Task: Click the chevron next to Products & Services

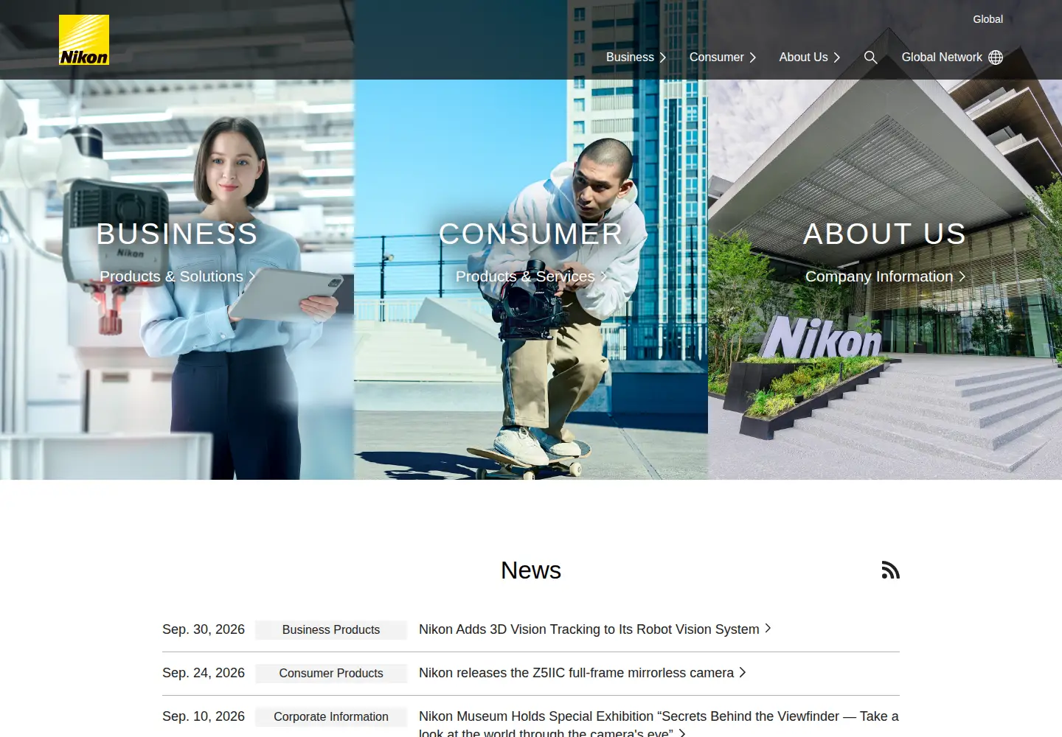Action: 603,276
